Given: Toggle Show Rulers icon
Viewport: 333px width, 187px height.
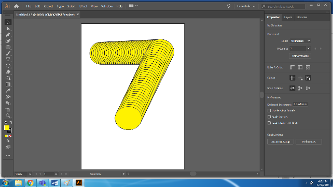Looking at the screenshot, I should 293,67.
